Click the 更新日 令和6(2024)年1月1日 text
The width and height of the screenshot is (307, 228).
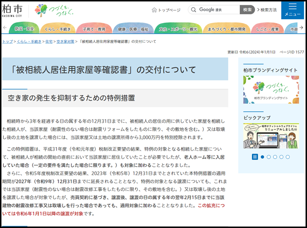point(251,52)
